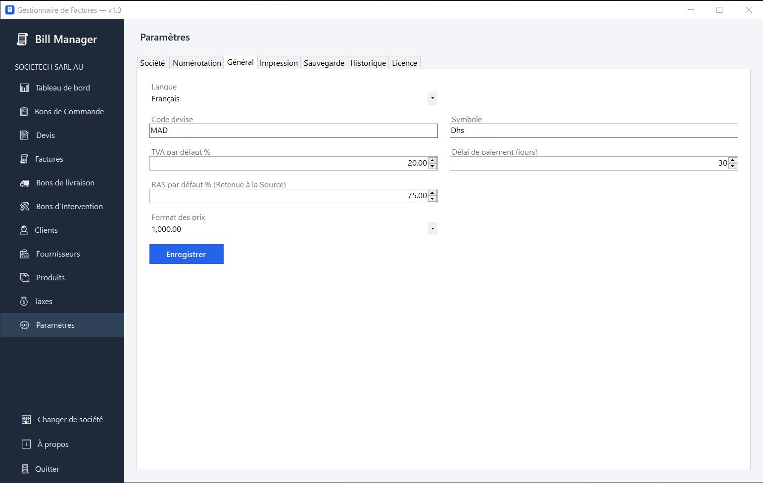This screenshot has height=483, width=763.
Task: Click the À propos info icon
Action: pyautogui.click(x=26, y=444)
